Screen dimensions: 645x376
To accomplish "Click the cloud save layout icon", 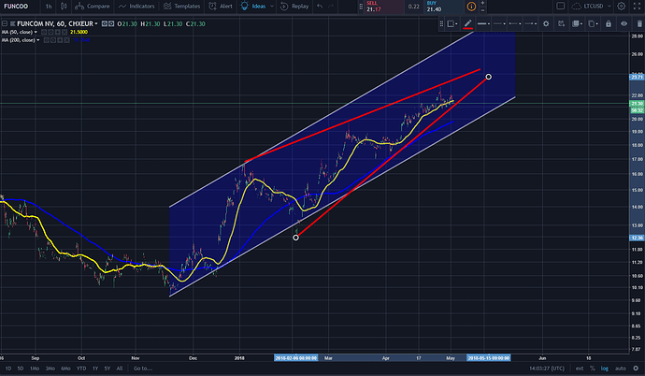I will pos(577,7).
